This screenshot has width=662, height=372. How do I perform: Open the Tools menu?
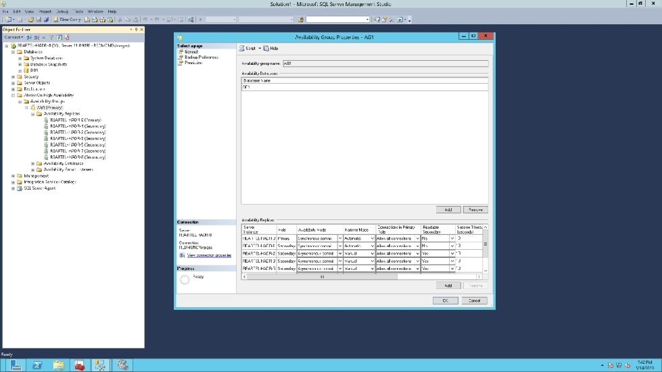[78, 11]
